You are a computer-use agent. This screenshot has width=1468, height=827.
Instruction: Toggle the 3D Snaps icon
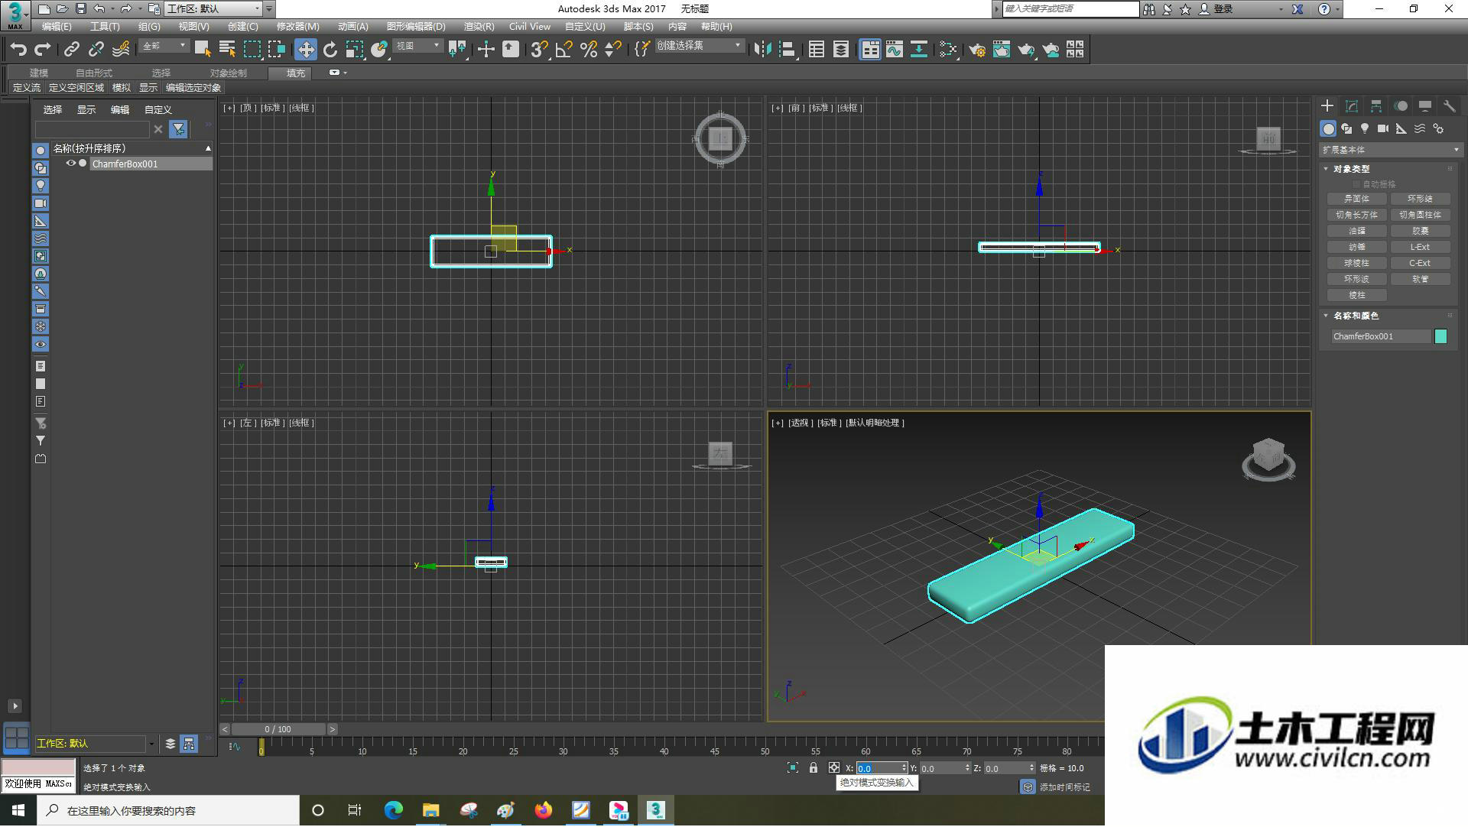click(540, 50)
